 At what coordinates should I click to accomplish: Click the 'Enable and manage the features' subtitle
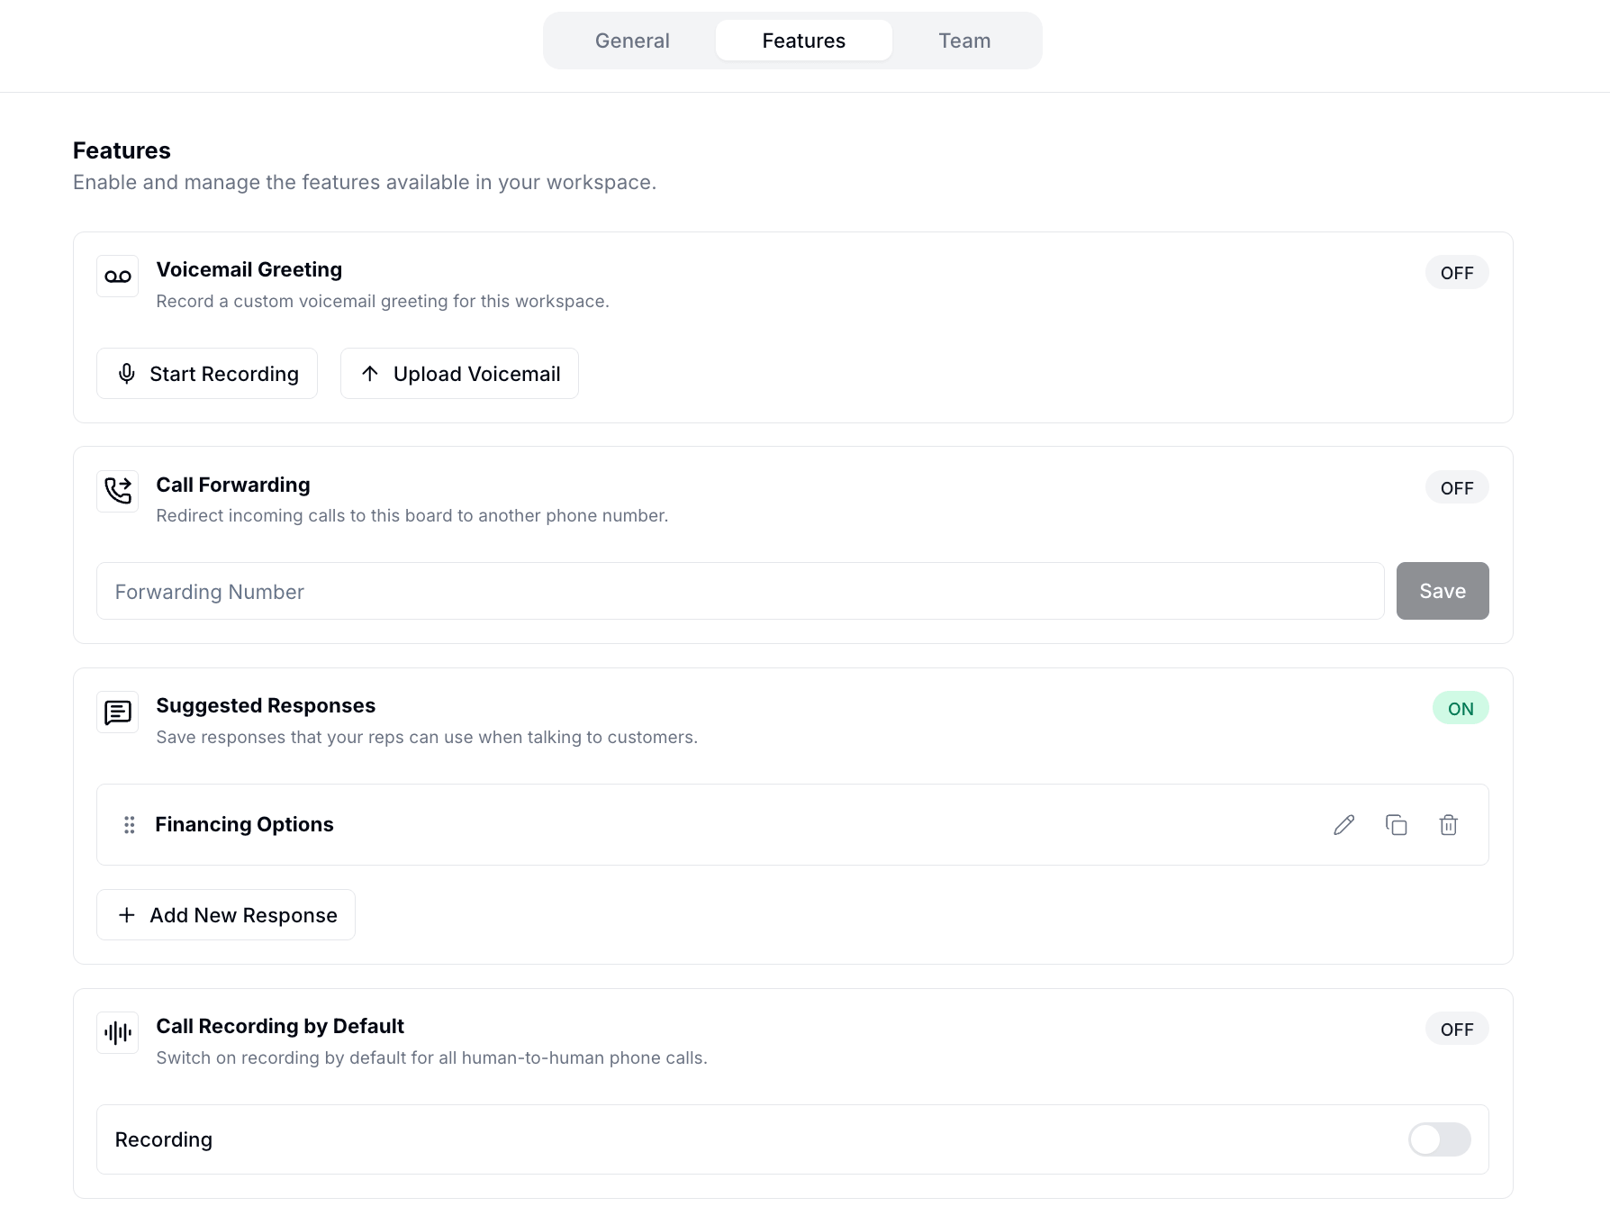click(365, 182)
